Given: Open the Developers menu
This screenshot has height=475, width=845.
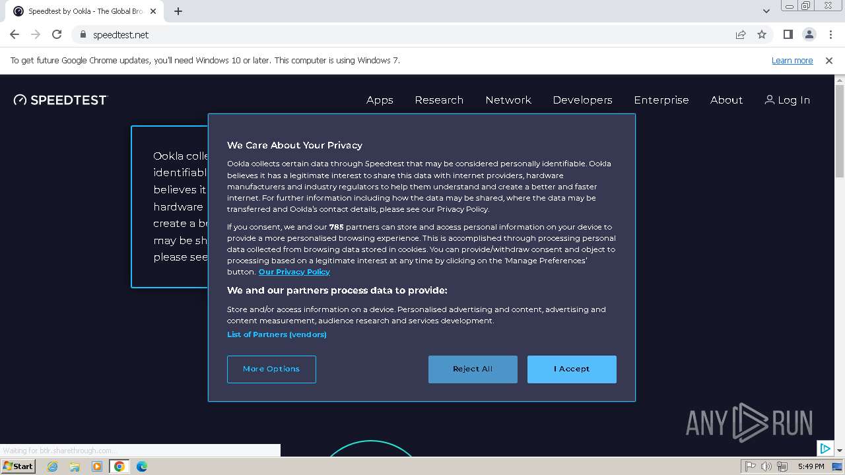Looking at the screenshot, I should coord(582,100).
